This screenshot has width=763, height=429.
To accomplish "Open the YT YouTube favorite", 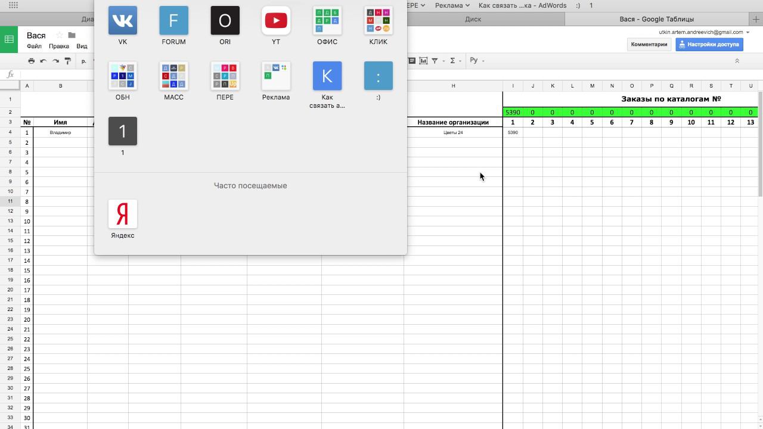I will (276, 21).
